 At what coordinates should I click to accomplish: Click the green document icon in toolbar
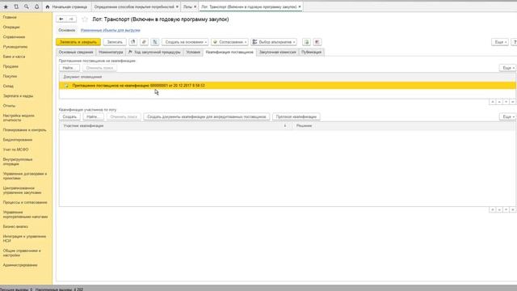(306, 42)
